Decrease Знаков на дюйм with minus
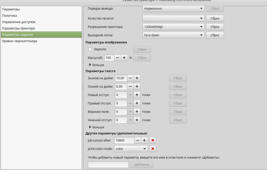 tap(130, 78)
